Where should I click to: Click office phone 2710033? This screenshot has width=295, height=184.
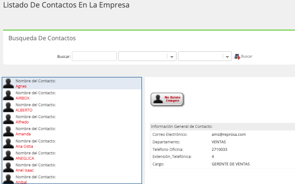(x=220, y=149)
